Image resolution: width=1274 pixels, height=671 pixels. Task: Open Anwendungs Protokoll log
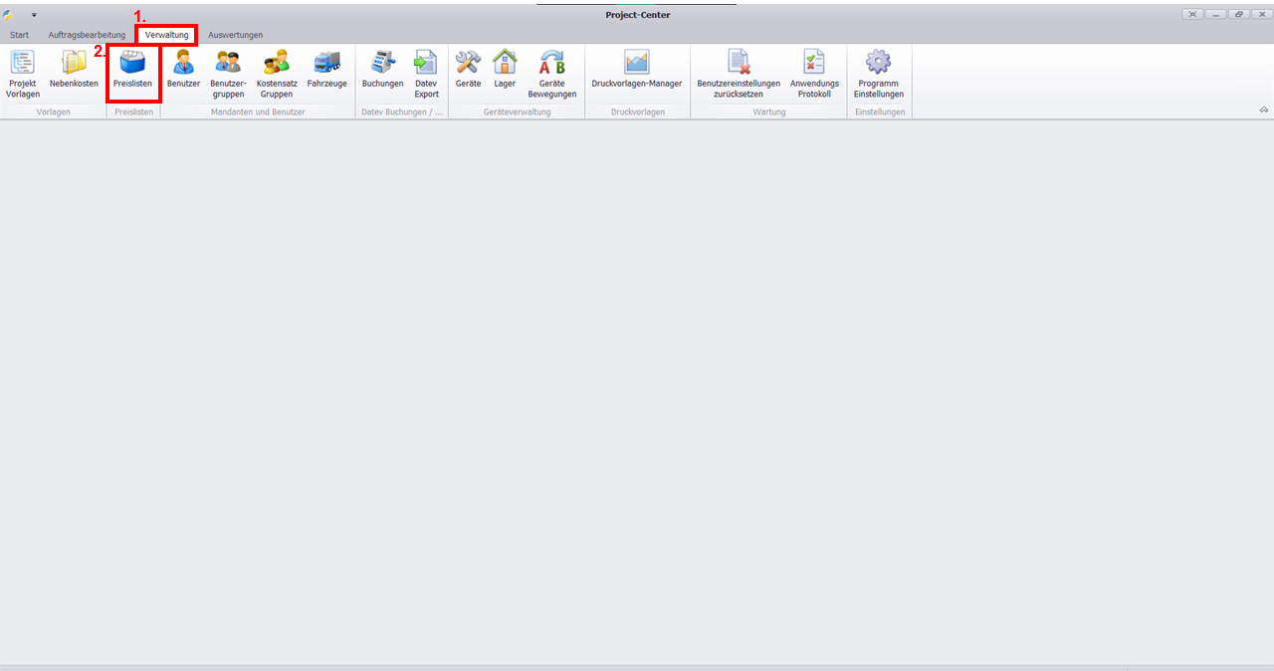(814, 74)
